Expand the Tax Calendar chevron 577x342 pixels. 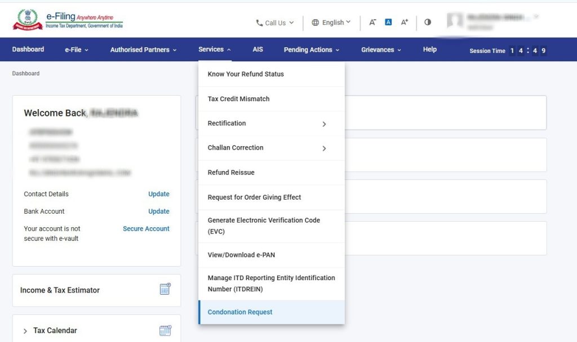coord(25,331)
